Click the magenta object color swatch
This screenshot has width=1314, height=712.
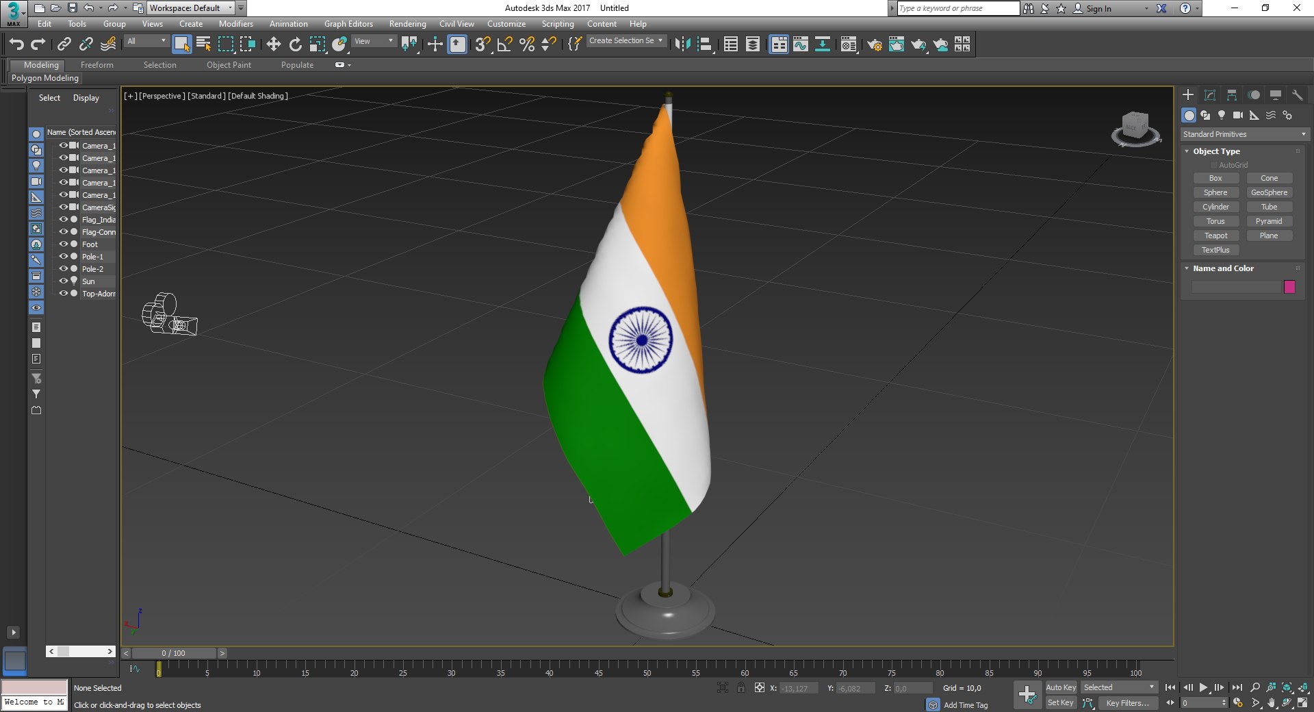pyautogui.click(x=1290, y=287)
